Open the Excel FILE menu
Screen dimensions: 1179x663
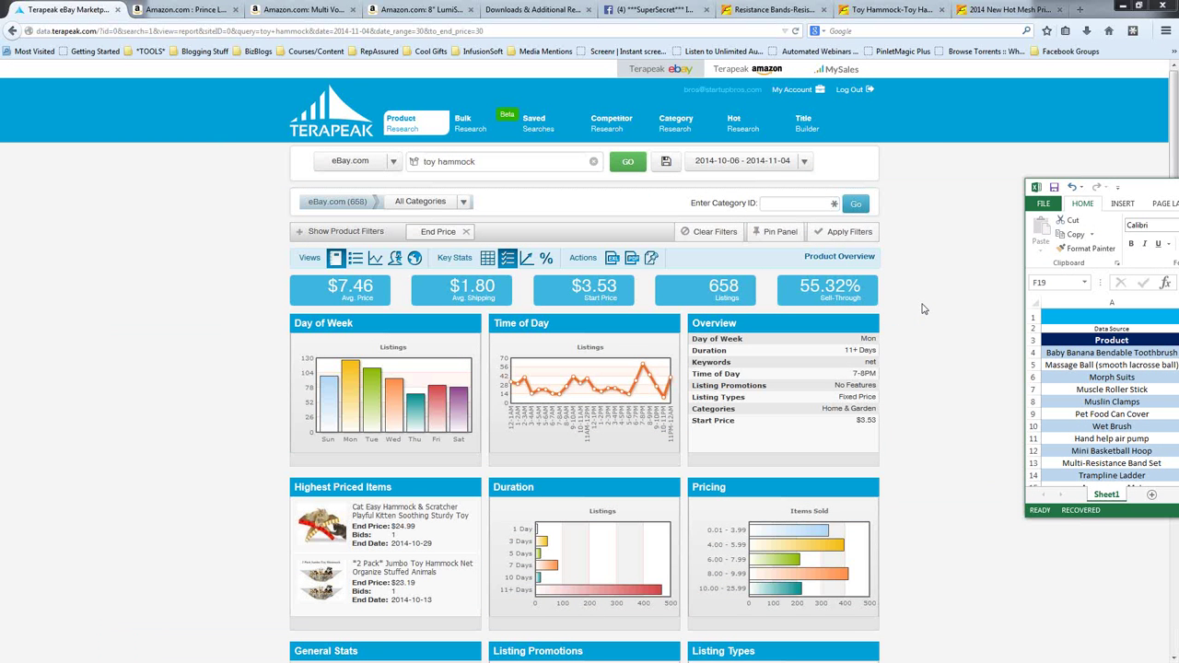click(1043, 204)
